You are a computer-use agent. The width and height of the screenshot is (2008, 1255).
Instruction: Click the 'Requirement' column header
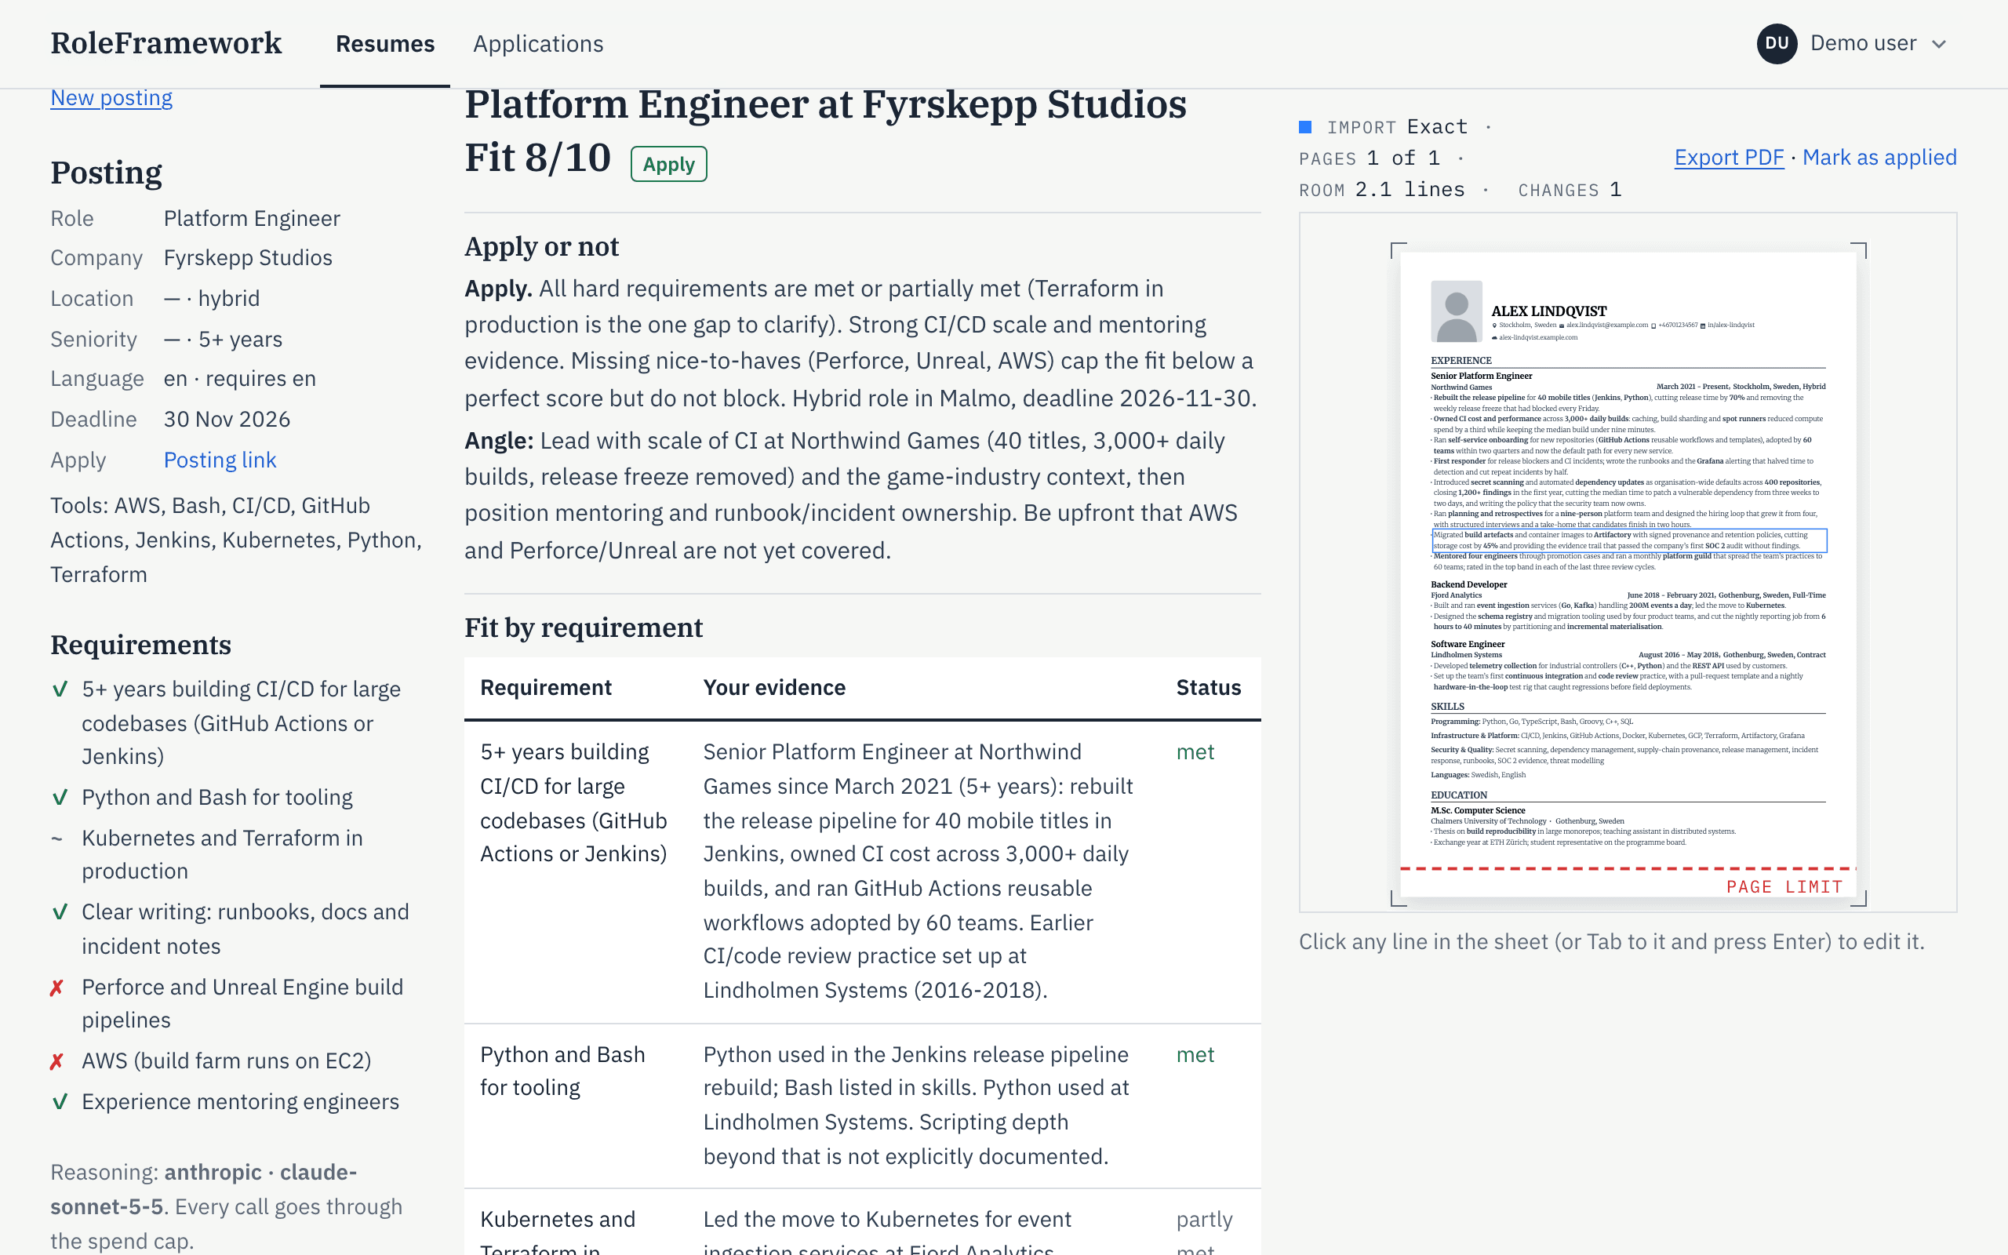546,687
